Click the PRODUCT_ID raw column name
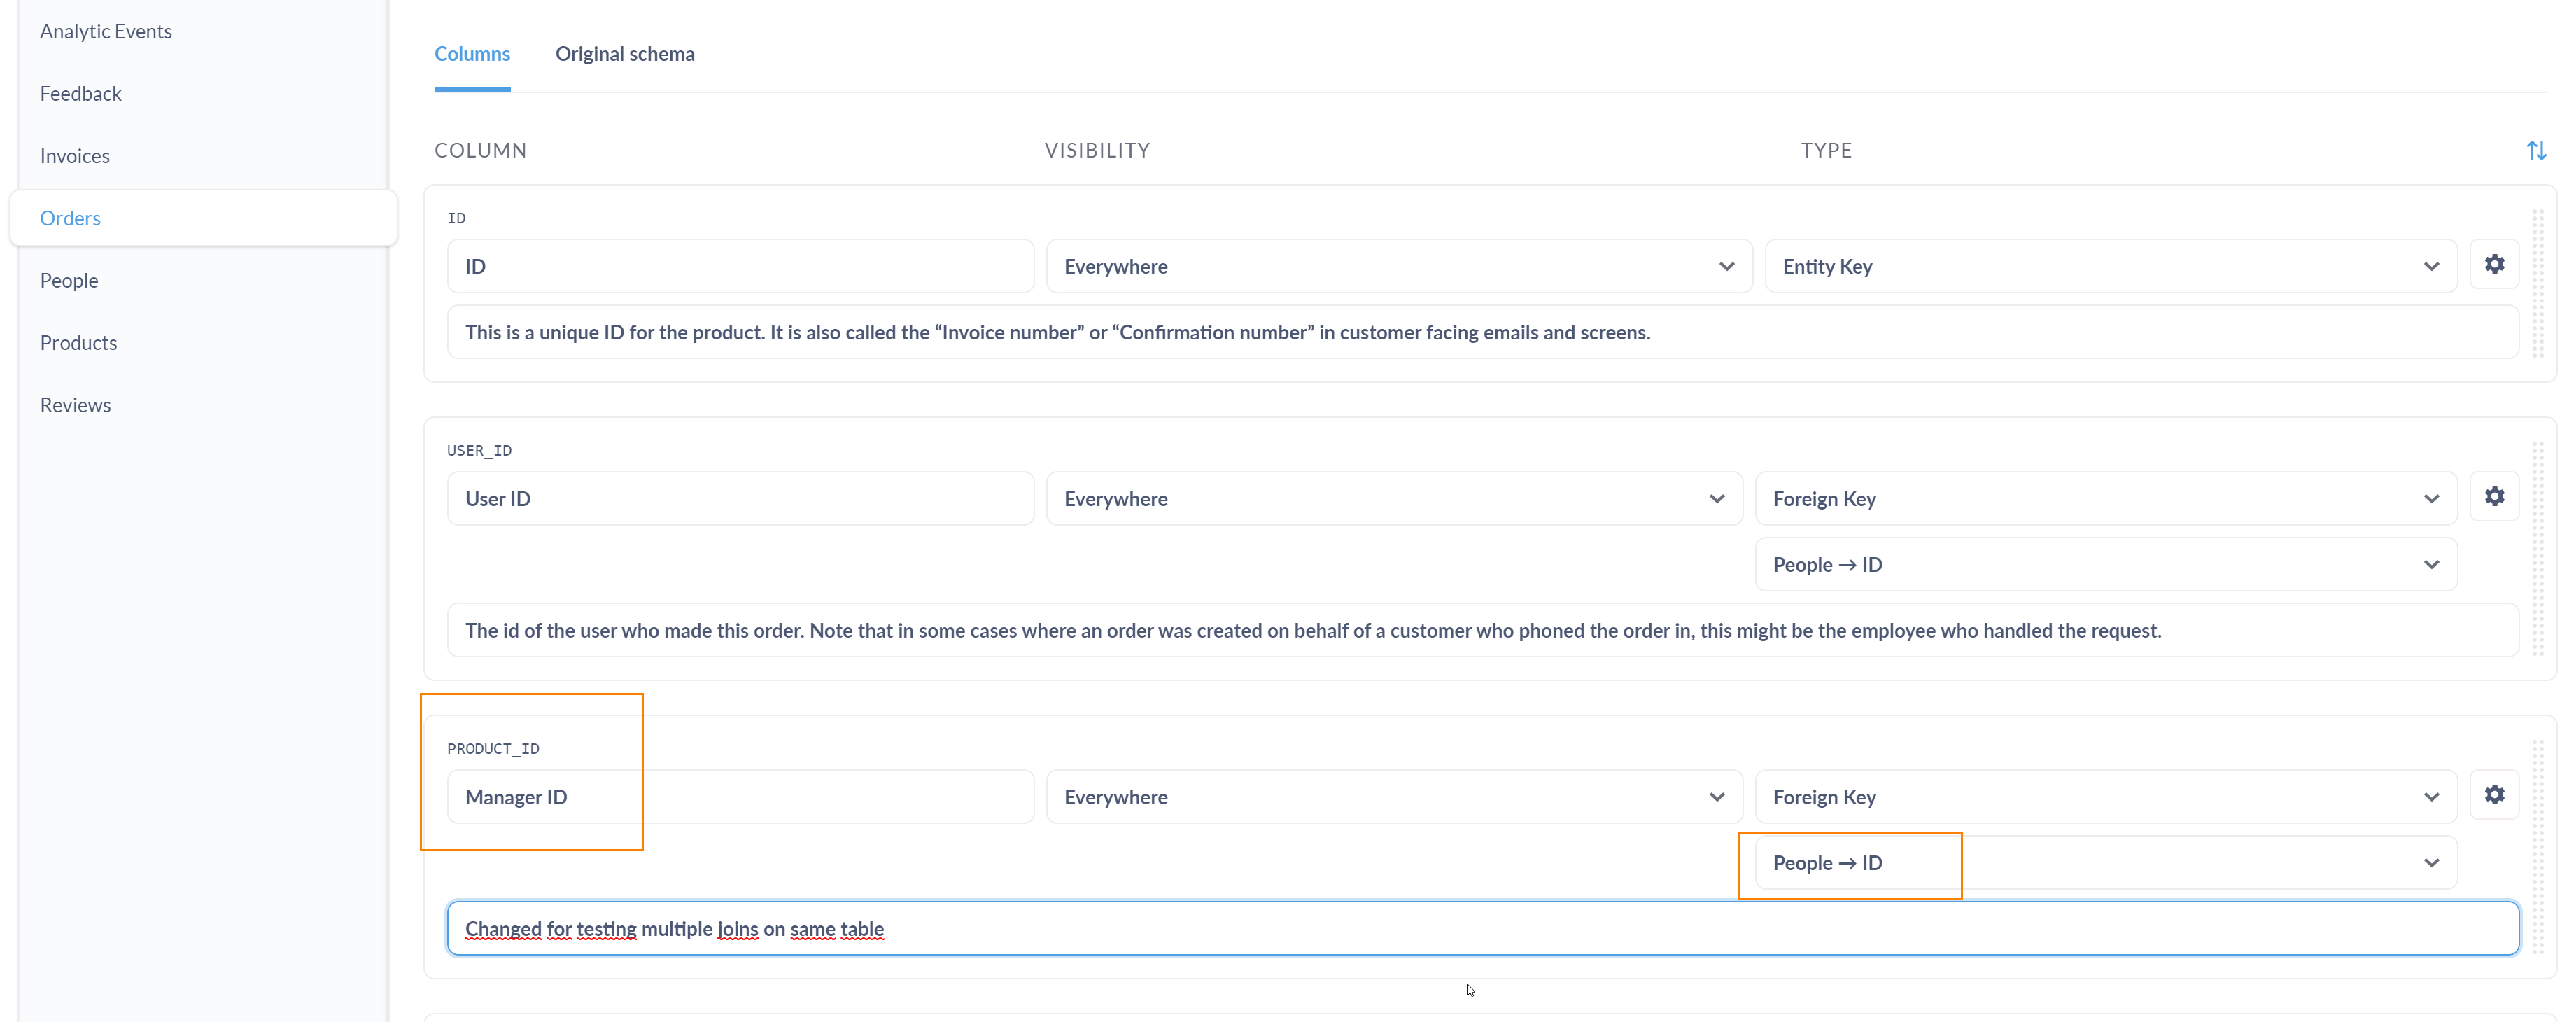Screen dimensions: 2576x1022 [493, 749]
